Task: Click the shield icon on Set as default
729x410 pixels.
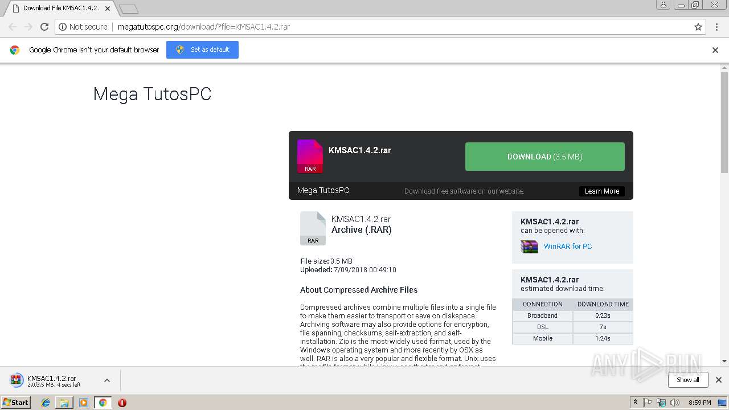Action: pyautogui.click(x=180, y=50)
